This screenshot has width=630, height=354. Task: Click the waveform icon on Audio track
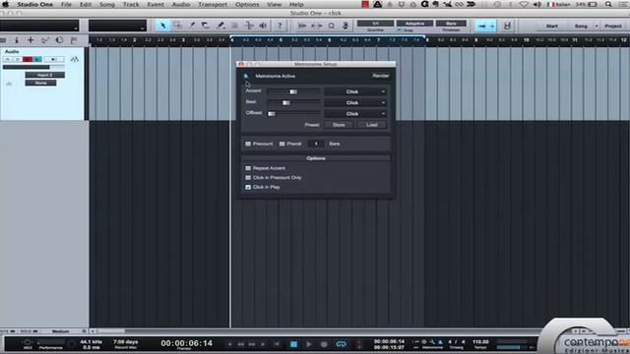pos(75,59)
